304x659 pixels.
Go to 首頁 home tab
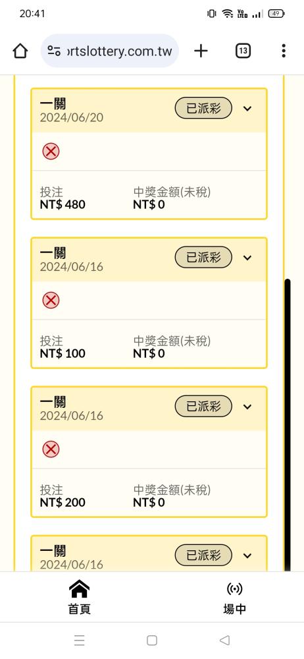pos(80,597)
